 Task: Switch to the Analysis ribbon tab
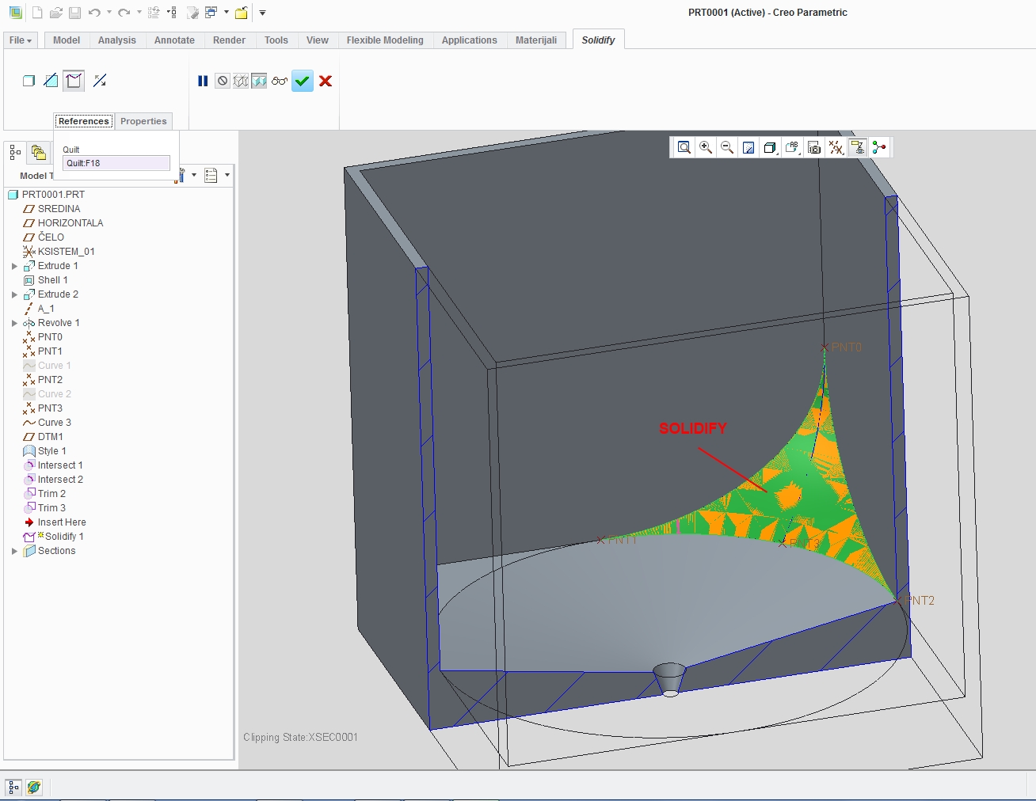point(117,40)
